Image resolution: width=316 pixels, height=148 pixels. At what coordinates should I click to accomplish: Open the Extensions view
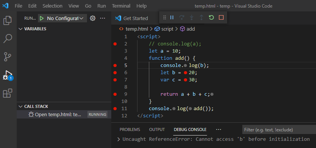tap(8, 93)
